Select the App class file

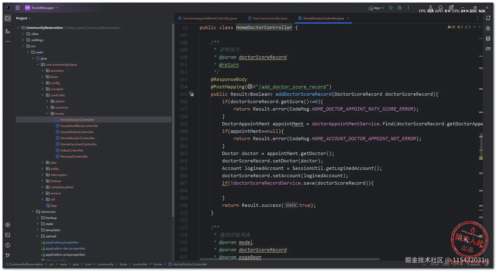51,205
